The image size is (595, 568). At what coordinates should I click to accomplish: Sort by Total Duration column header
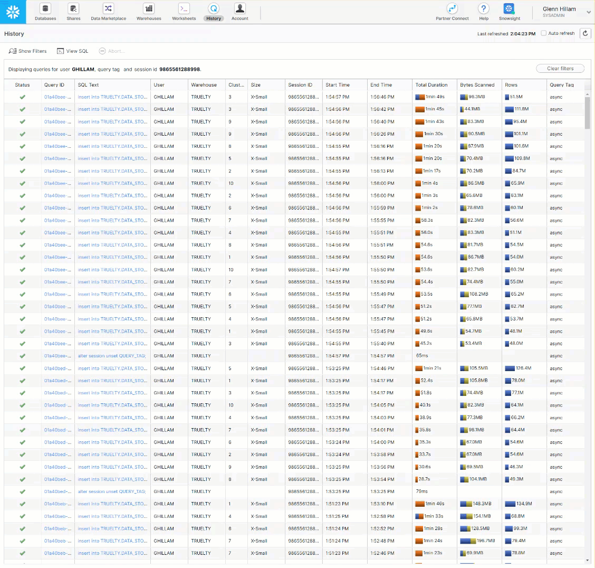pyautogui.click(x=431, y=85)
